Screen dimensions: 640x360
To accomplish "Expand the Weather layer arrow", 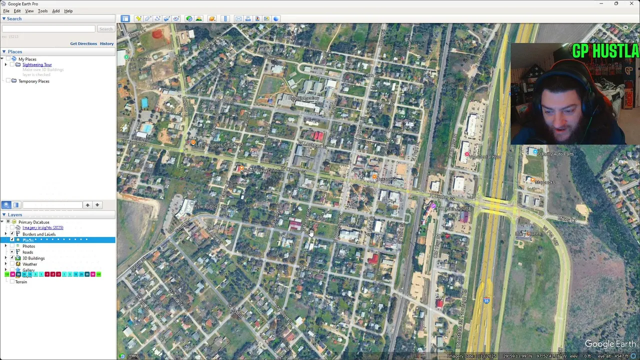I will [x=6, y=263].
